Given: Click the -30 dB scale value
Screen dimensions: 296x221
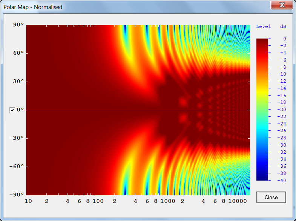Looking at the screenshot, I should pos(282,145).
